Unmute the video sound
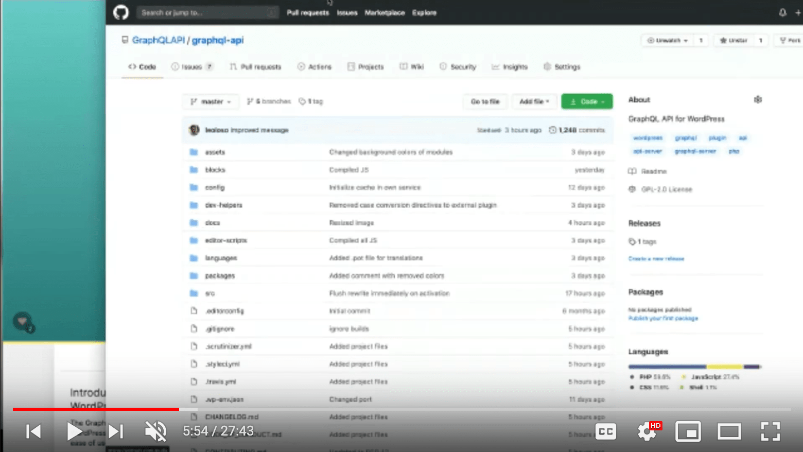 coord(155,431)
